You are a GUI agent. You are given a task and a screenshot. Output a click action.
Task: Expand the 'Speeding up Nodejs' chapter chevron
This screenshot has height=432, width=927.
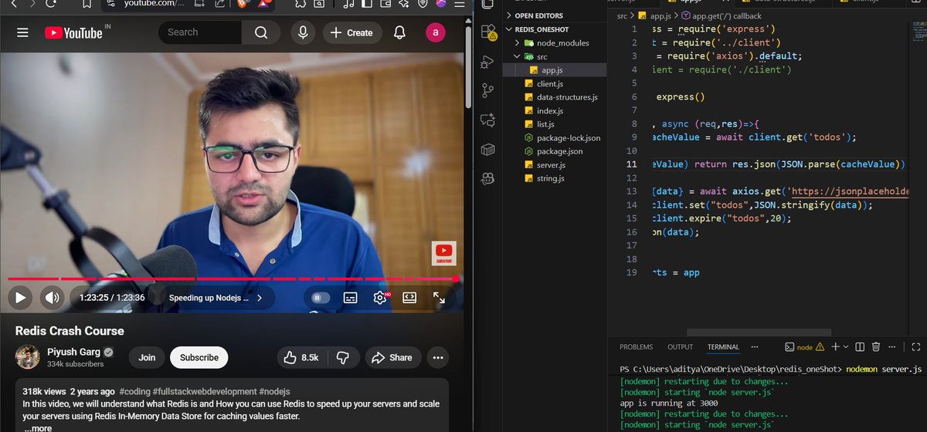pos(260,298)
